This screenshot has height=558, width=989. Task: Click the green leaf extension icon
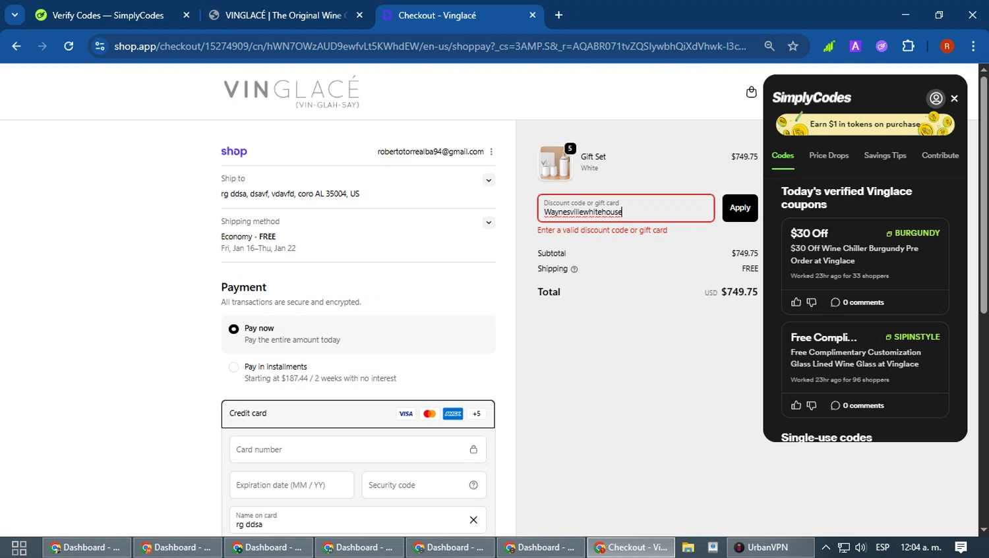[x=829, y=46]
